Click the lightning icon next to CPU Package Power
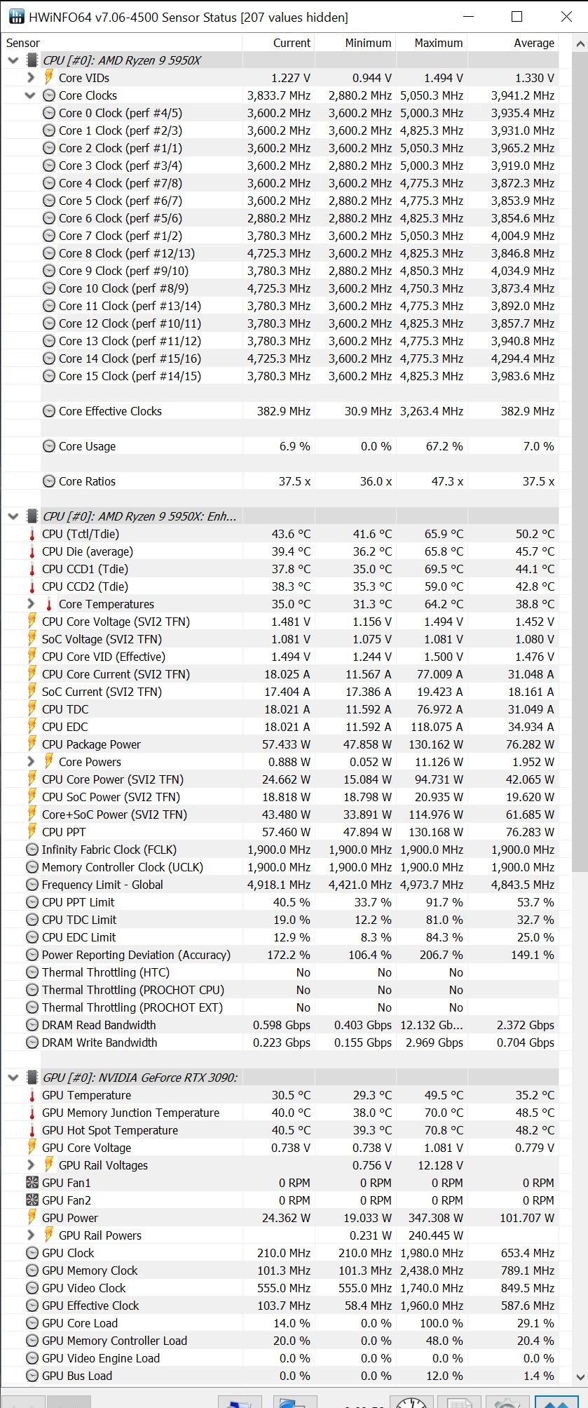 click(x=32, y=744)
